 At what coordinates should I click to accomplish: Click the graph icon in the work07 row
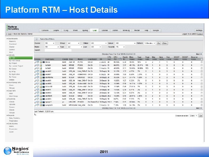[41, 74]
